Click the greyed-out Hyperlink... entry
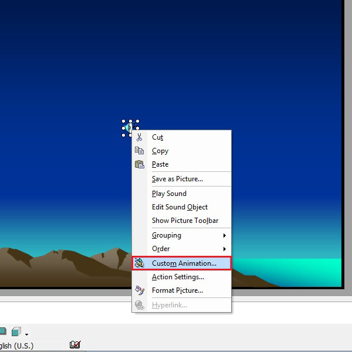Image resolution: width=352 pixels, height=352 pixels. [181, 305]
